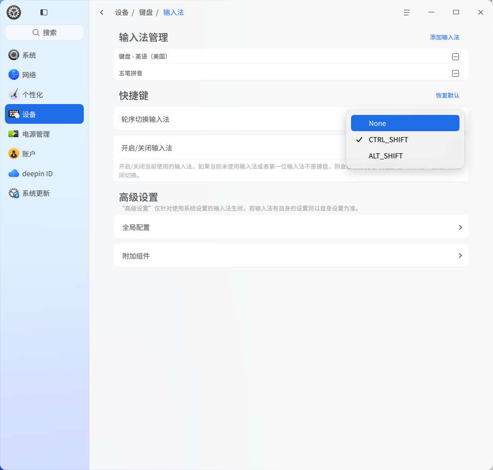Click 开启/关闭输入法 row label

click(x=146, y=148)
